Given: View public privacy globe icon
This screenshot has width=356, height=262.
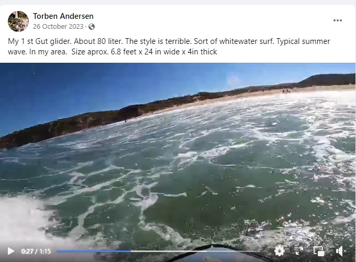Looking at the screenshot, I should coord(92,27).
